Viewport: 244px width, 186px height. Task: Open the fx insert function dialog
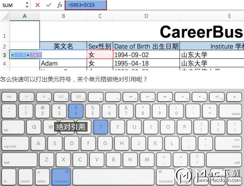click(x=60, y=5)
